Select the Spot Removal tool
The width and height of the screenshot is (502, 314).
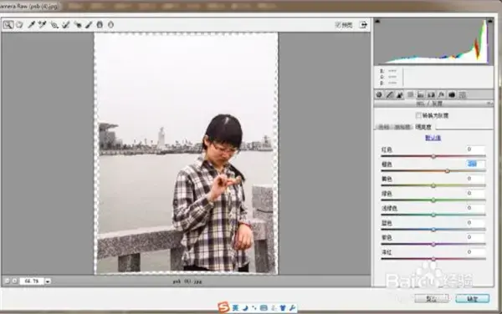(x=65, y=24)
